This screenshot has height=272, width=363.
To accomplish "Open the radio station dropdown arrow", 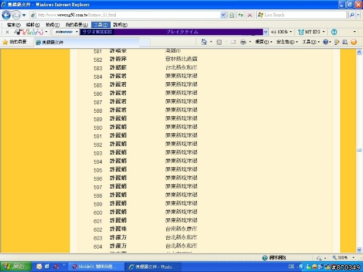I will 265,32.
